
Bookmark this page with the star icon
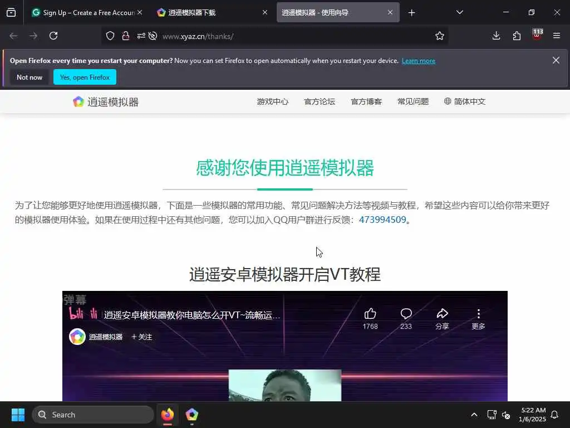click(x=440, y=36)
